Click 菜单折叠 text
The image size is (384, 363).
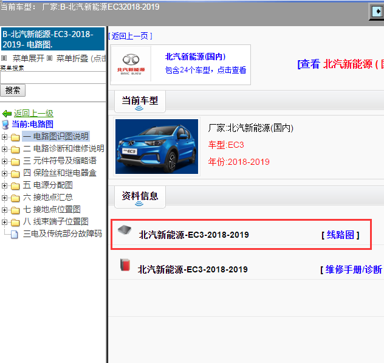click(72, 58)
